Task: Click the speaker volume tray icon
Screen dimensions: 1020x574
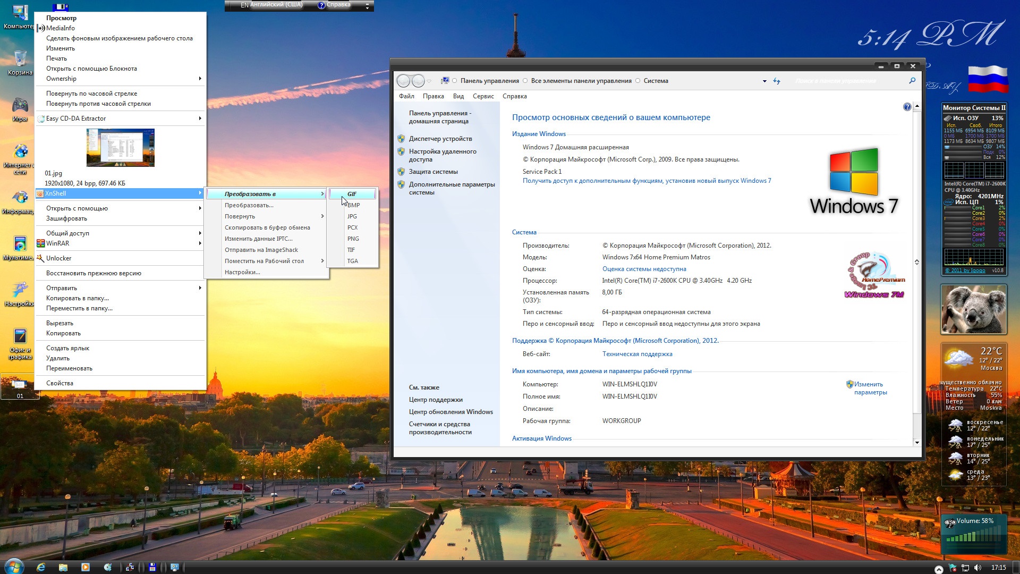Action: click(x=977, y=568)
